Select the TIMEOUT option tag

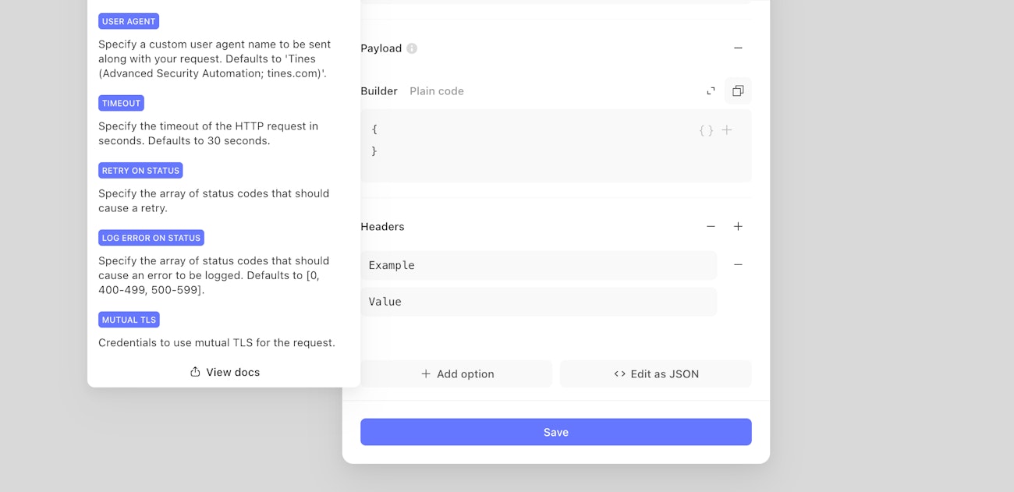[x=121, y=103]
